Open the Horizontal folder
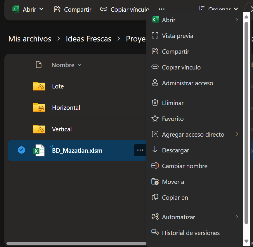Screen dimensions: 253x247 (66, 108)
